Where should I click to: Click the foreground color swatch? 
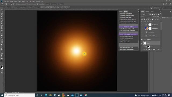point(1,67)
